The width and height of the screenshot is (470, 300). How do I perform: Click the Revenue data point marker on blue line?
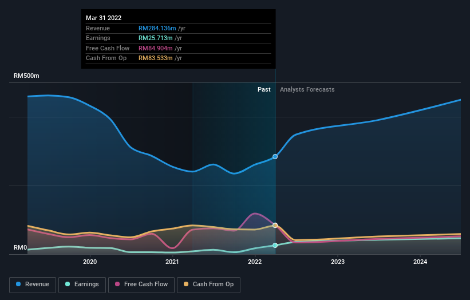[x=275, y=156]
